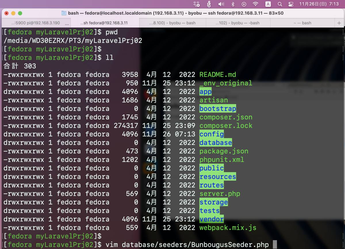The width and height of the screenshot is (345, 249).
Task: Open the Wi-Fi status menu
Action: pyautogui.click(x=255, y=4)
